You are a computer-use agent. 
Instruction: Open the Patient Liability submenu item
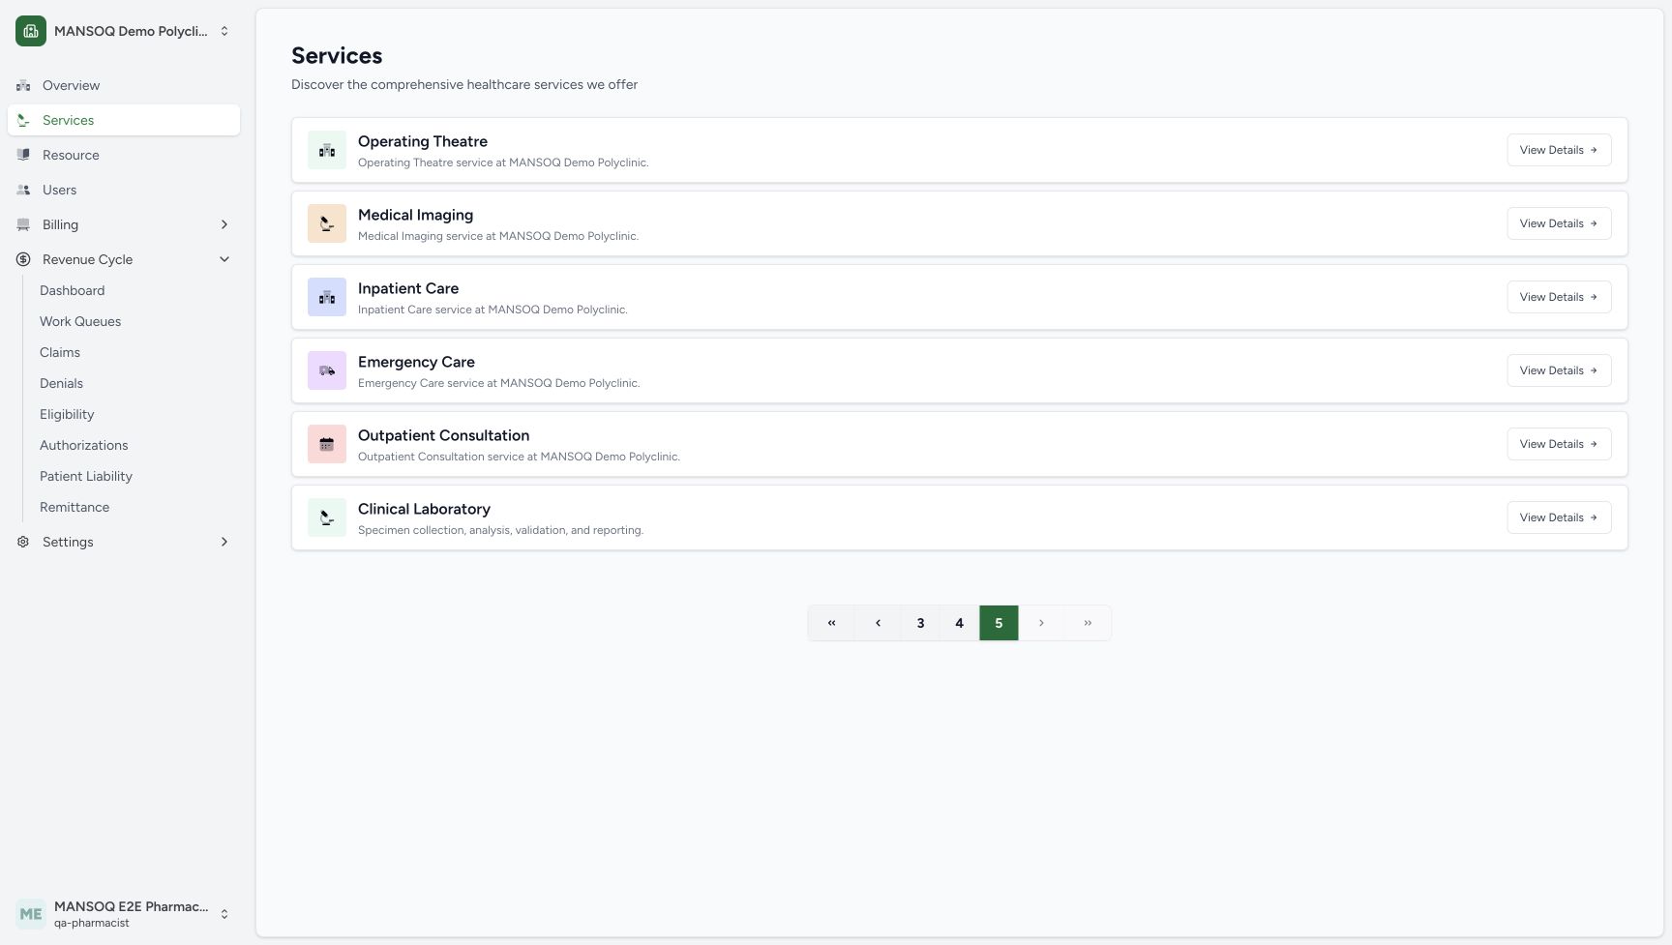coord(86,476)
